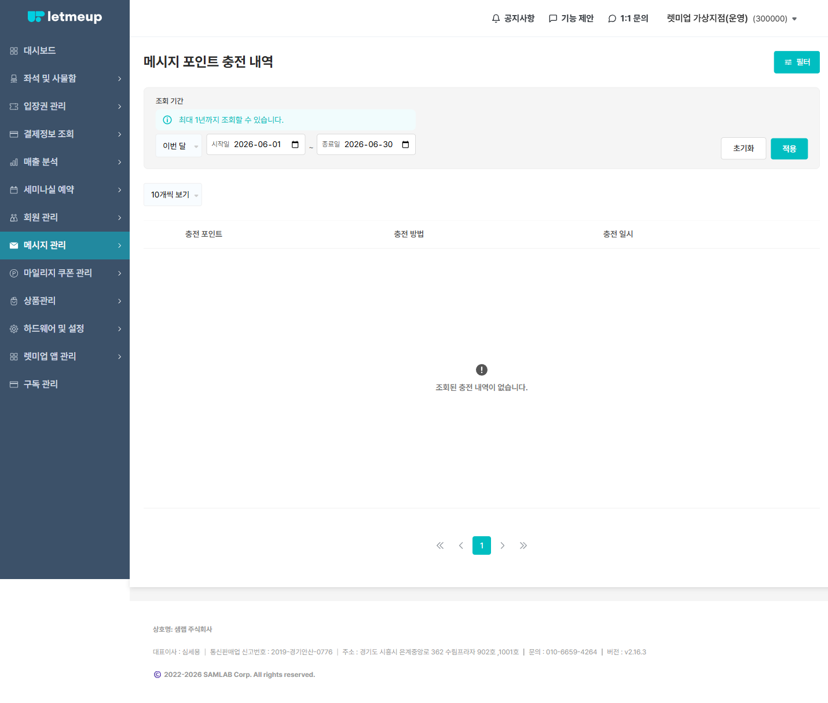This screenshot has height=703, width=828.
Task: Open the 10개씩 보기 page size dropdown
Action: click(173, 195)
